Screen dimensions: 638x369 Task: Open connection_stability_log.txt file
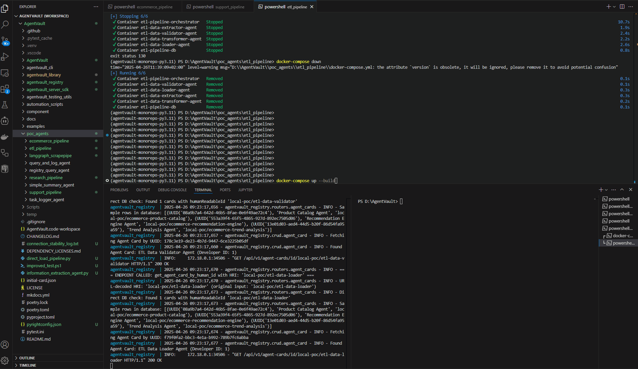(x=57, y=244)
